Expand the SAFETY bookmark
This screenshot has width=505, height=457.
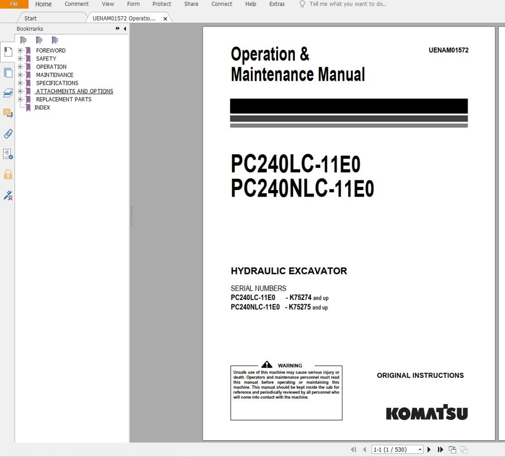(20, 58)
